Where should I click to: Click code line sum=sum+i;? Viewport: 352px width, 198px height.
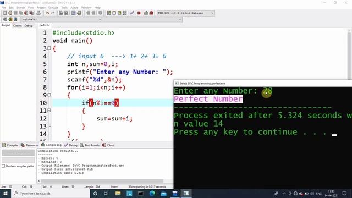[114, 119]
